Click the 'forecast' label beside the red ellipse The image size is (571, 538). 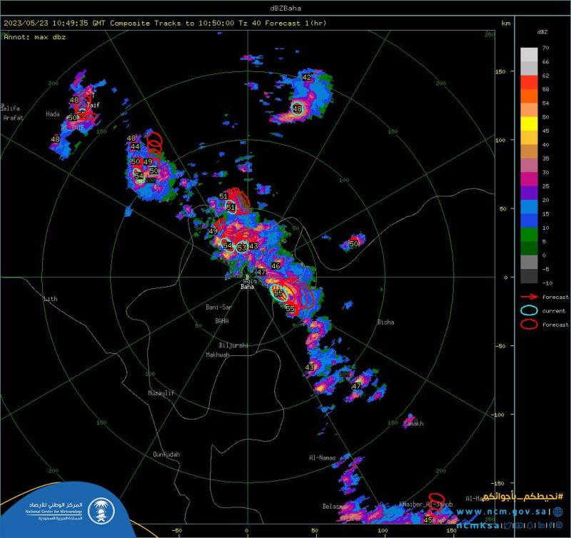click(555, 325)
